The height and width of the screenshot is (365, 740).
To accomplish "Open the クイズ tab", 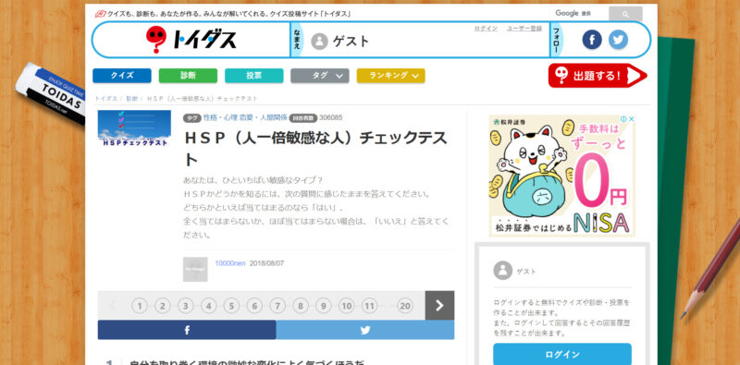I will [x=122, y=76].
